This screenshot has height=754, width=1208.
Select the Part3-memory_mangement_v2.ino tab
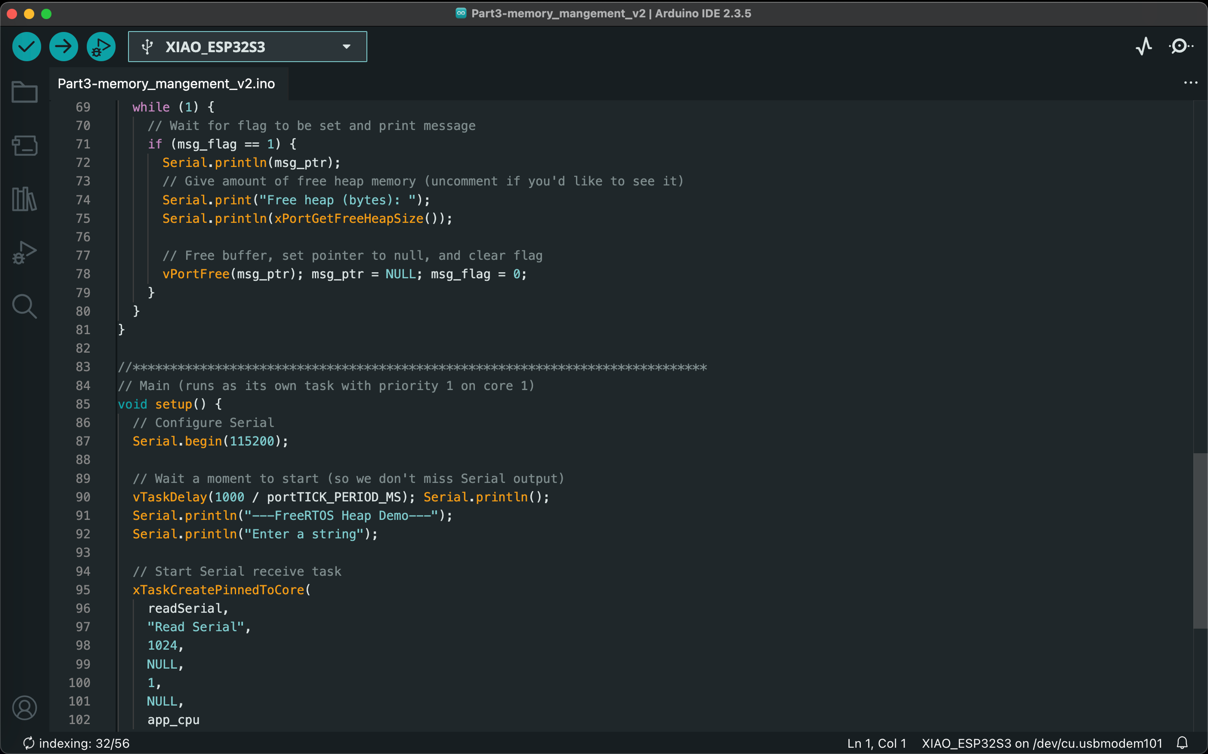click(x=166, y=84)
